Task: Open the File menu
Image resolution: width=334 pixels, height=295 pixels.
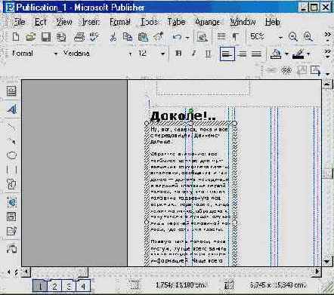Action: (19, 22)
